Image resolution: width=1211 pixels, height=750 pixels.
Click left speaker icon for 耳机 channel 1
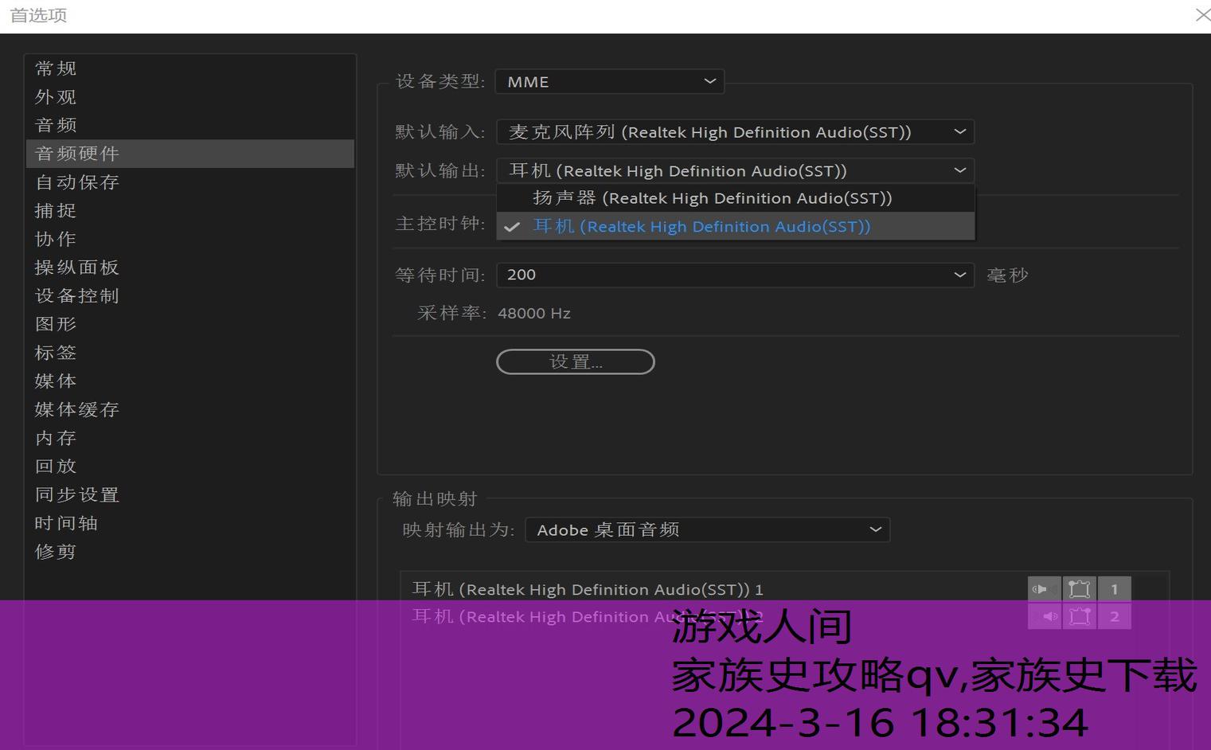[1044, 589]
